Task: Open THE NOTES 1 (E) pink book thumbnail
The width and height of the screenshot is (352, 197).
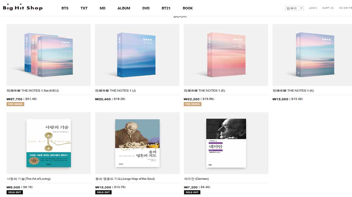Action: pyautogui.click(x=226, y=55)
